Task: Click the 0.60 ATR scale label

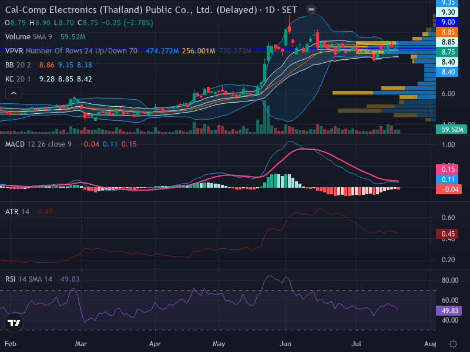Action: (x=448, y=218)
